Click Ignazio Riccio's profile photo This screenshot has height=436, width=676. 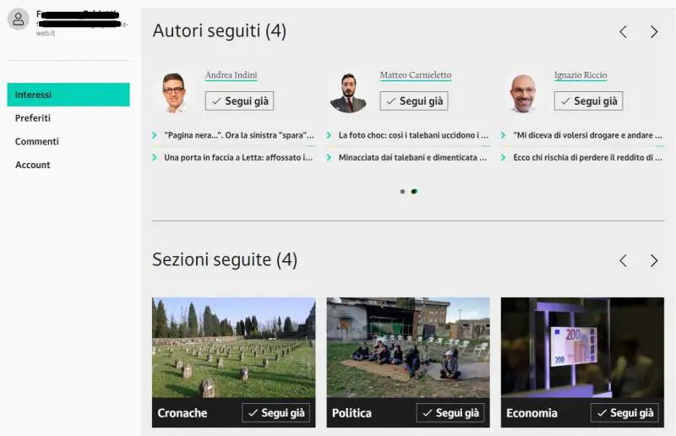pyautogui.click(x=523, y=92)
